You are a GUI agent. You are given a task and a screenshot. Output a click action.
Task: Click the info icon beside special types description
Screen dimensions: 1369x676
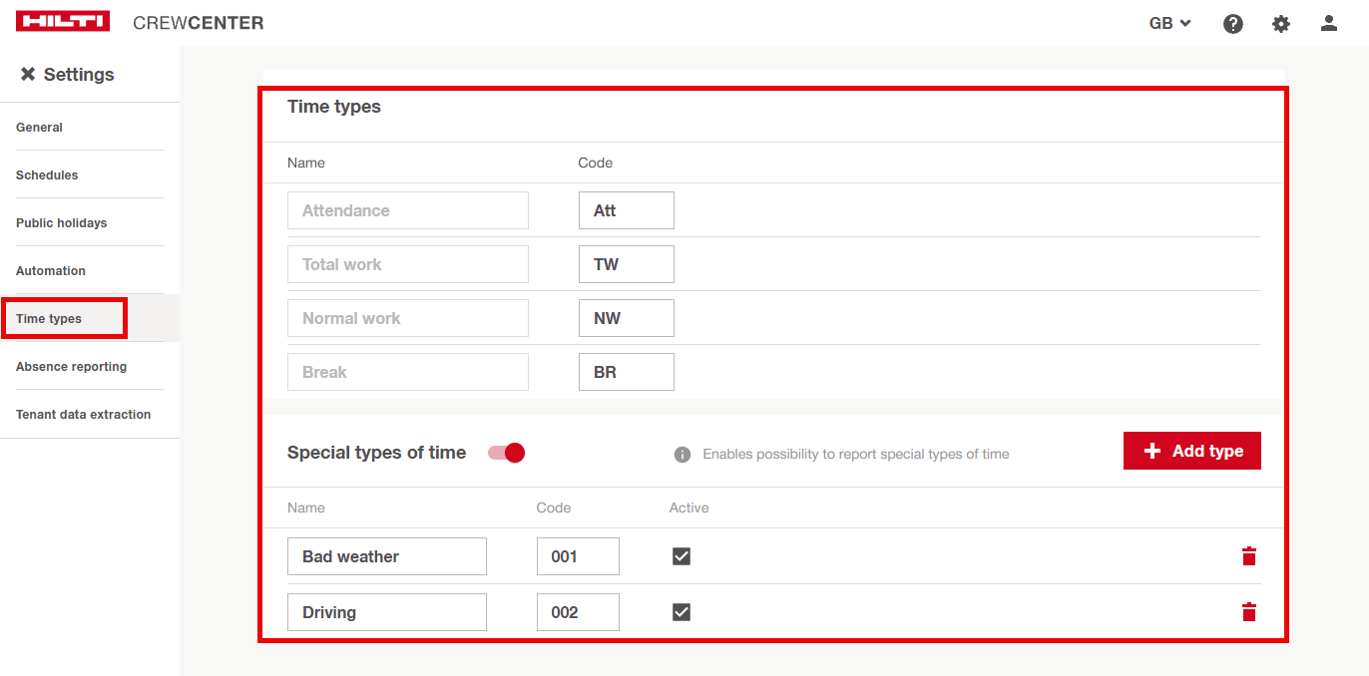tap(683, 455)
